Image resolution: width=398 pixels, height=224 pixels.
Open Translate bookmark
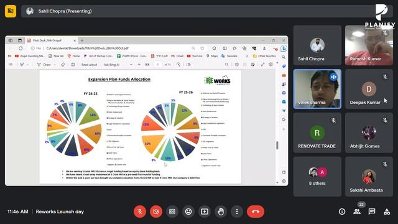pos(229,56)
